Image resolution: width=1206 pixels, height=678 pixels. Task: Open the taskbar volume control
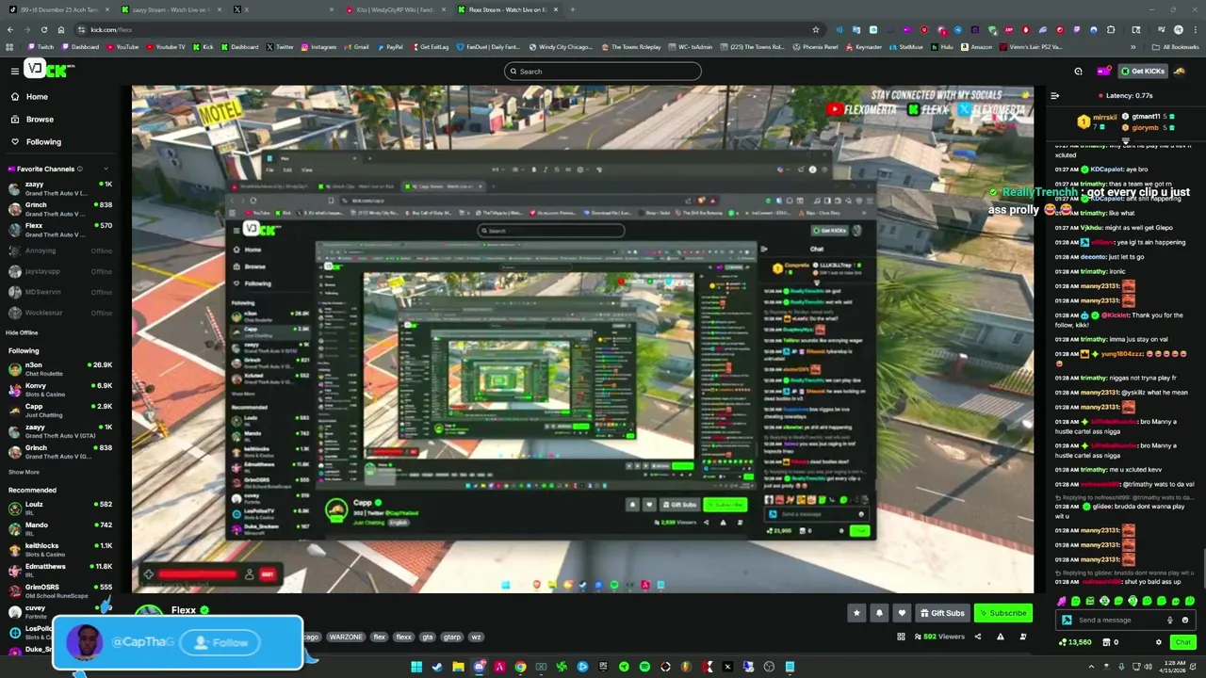click(x=1149, y=667)
